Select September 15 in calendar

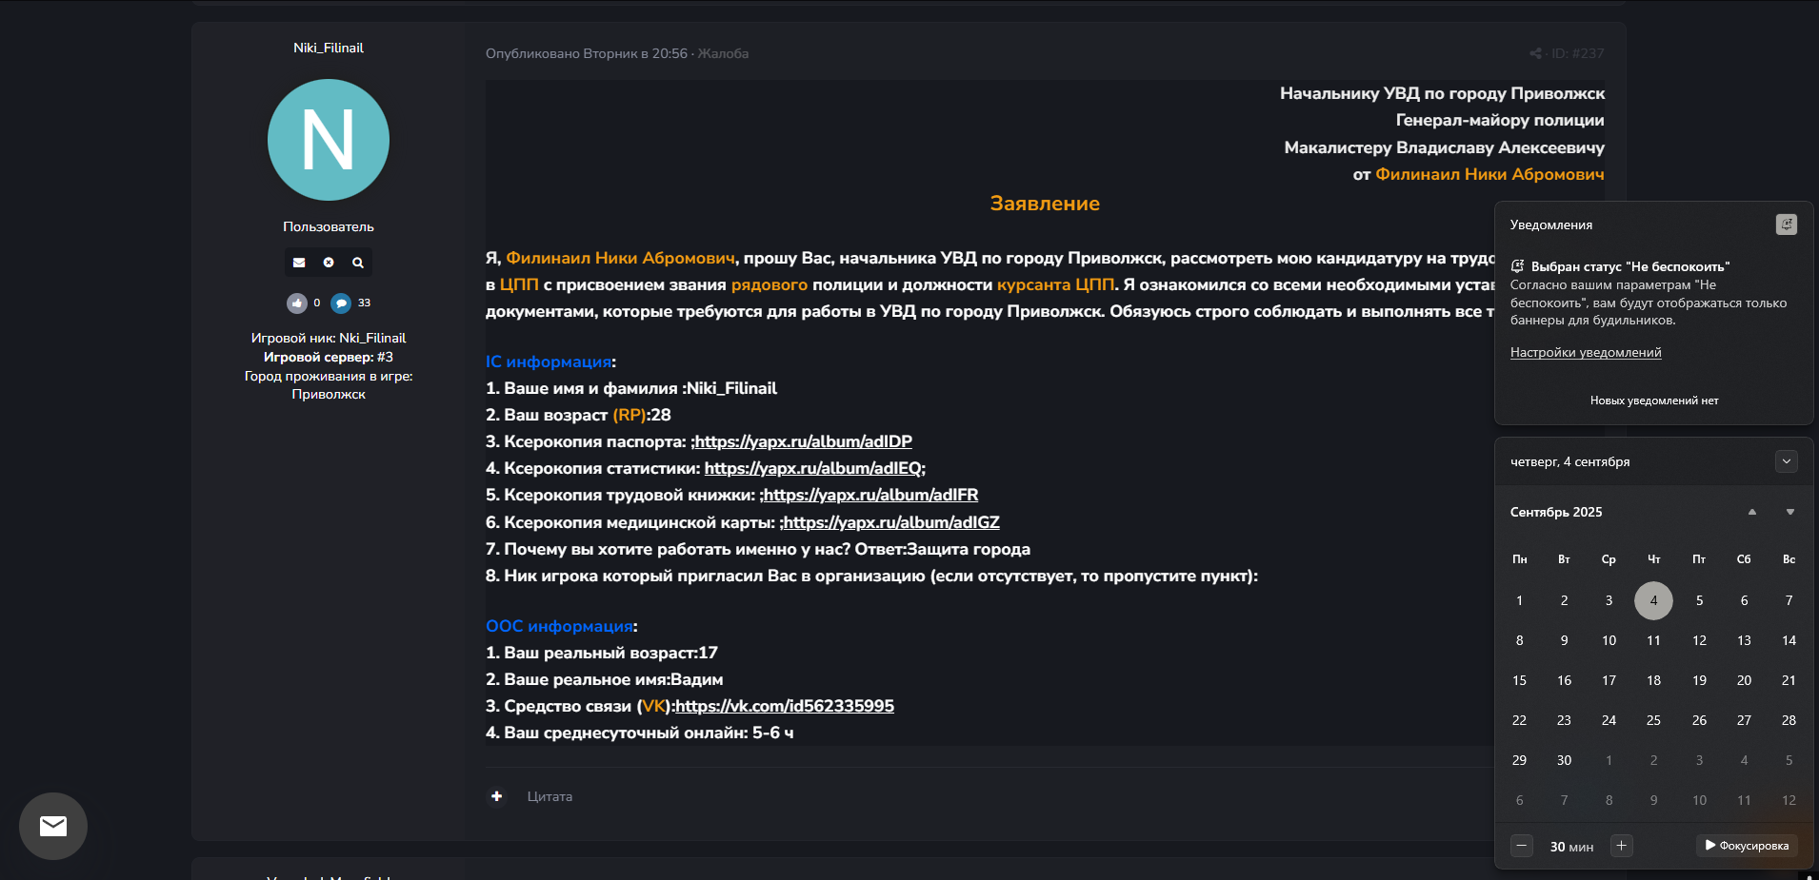1519,680
